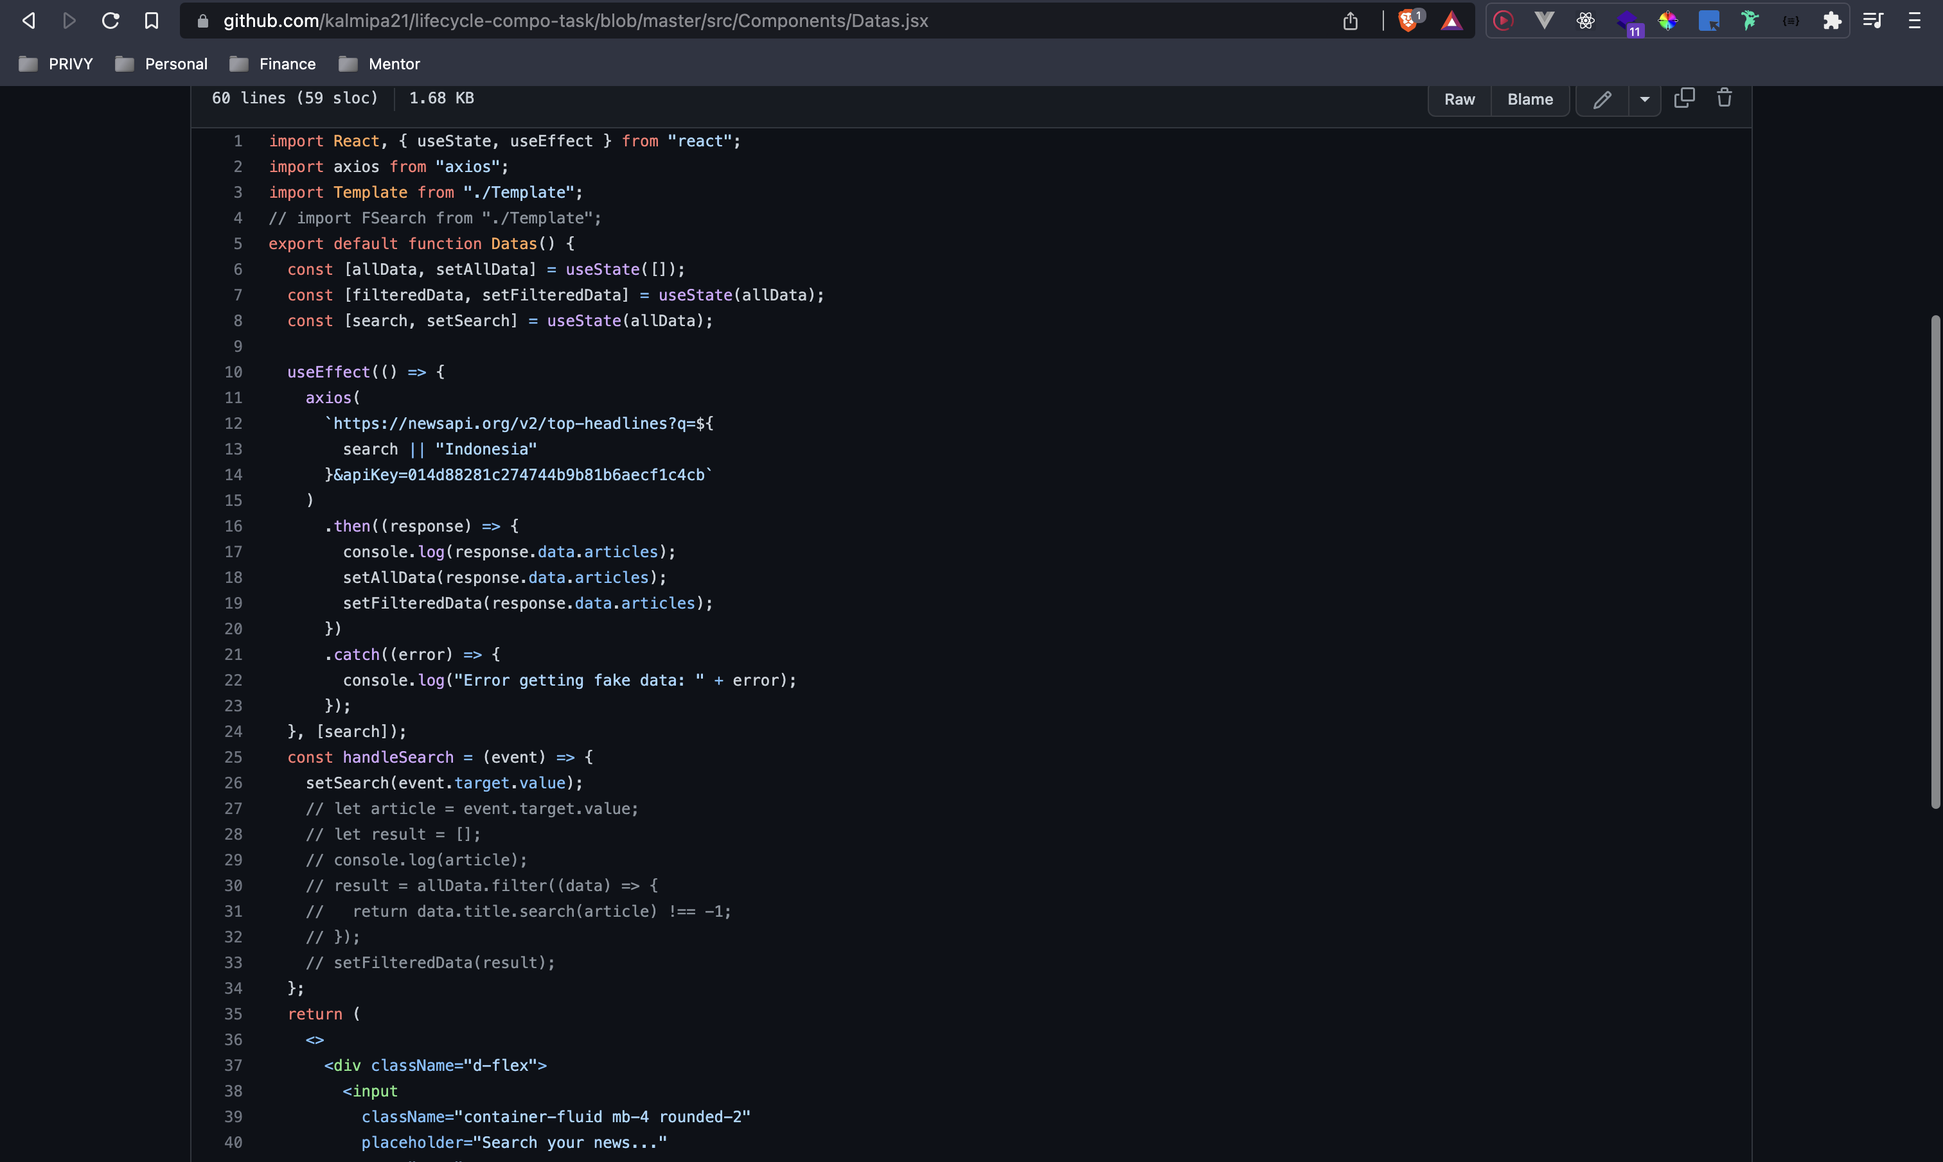Share the current page
Viewport: 1943px width, 1162px height.
(x=1349, y=21)
